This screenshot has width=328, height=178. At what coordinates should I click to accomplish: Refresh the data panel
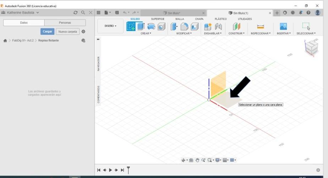pos(76,12)
